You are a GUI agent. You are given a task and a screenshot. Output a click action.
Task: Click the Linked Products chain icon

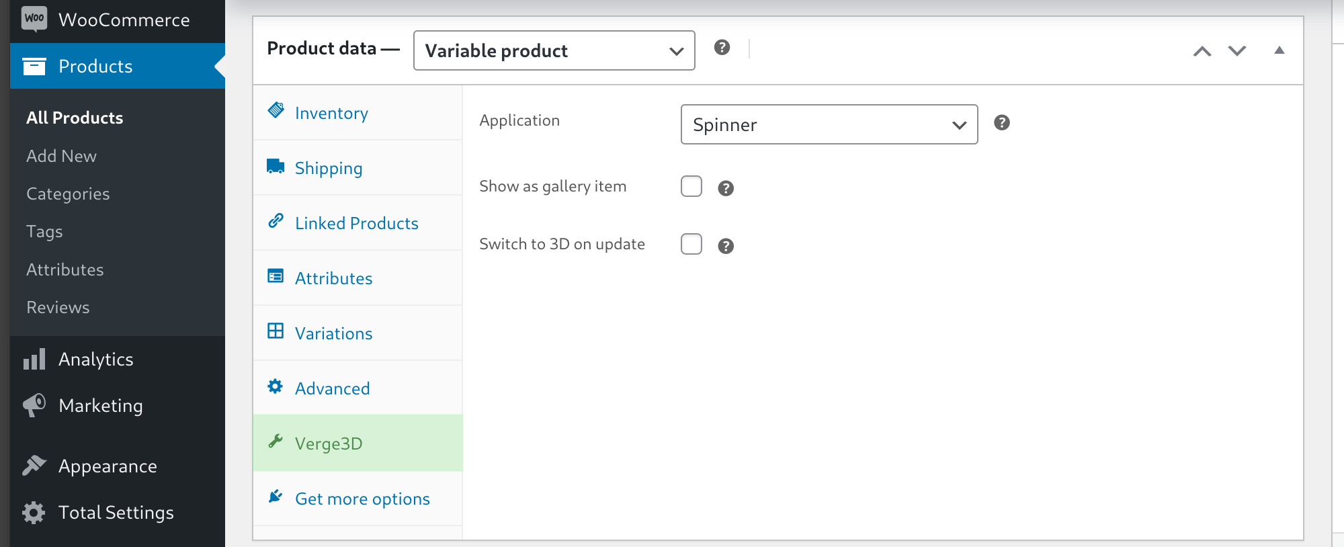tap(276, 220)
